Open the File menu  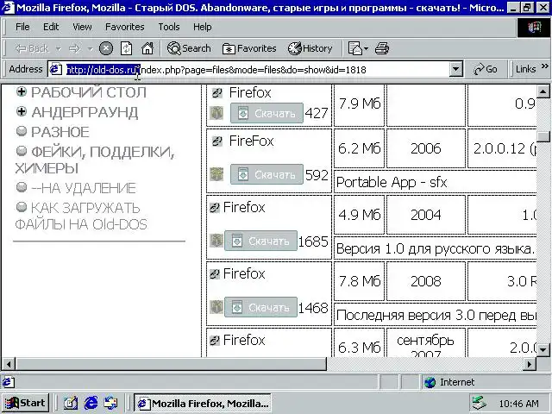[x=22, y=27]
